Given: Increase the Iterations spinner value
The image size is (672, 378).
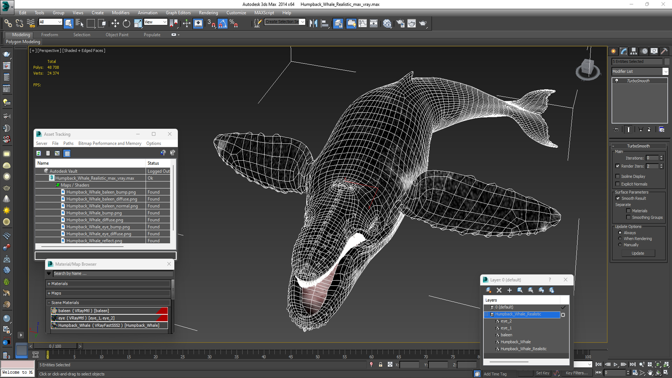Looking at the screenshot, I should tap(661, 157).
